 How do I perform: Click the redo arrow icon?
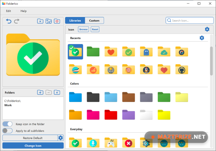click(17, 21)
